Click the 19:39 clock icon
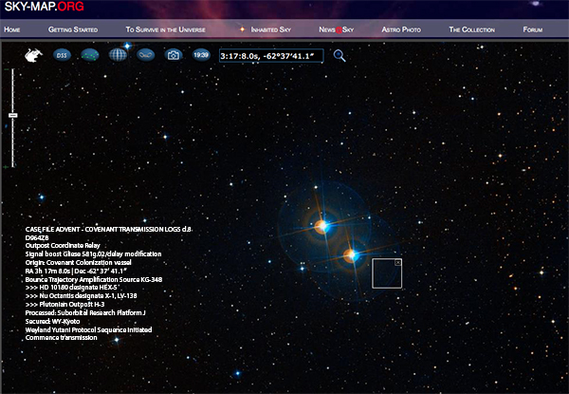 click(x=201, y=55)
